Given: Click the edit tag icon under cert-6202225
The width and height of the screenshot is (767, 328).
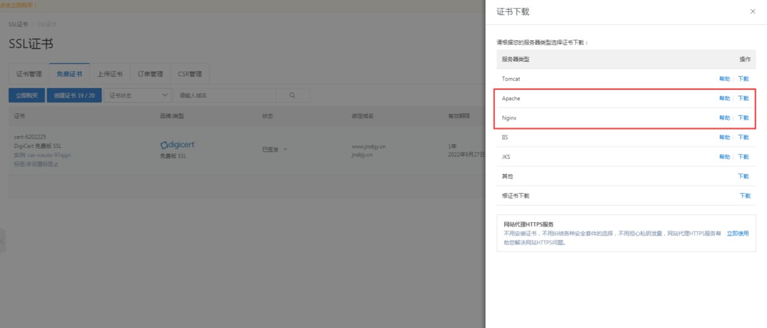Looking at the screenshot, I should pyautogui.click(x=56, y=163).
